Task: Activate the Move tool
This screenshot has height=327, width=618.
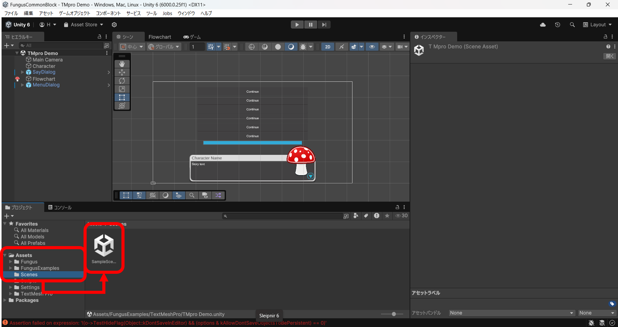Action: tap(122, 72)
